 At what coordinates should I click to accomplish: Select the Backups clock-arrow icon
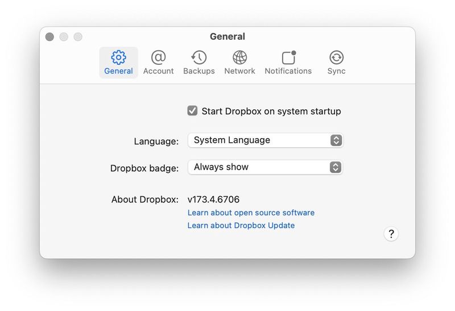point(198,57)
